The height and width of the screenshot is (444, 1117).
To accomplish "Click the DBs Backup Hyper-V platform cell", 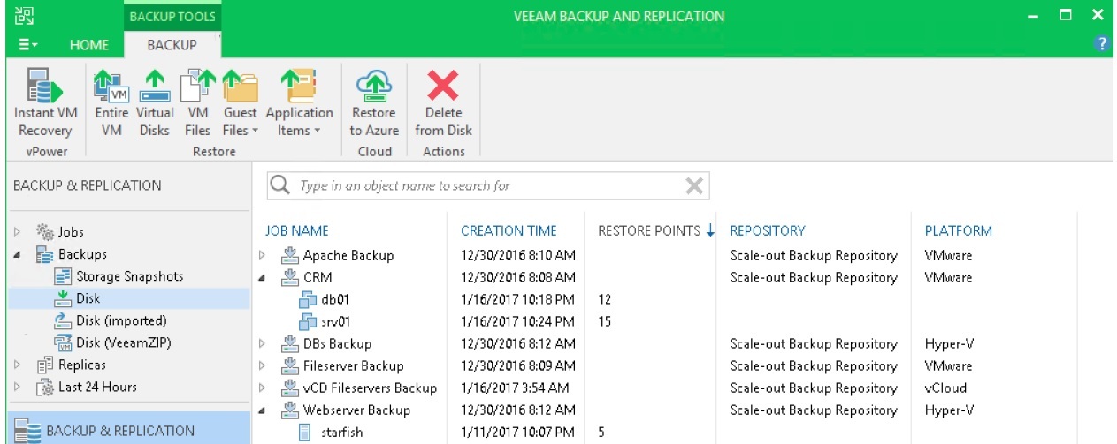I will (949, 343).
